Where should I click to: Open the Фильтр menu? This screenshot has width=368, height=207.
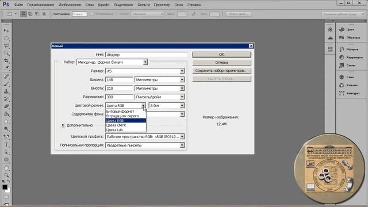pos(143,5)
